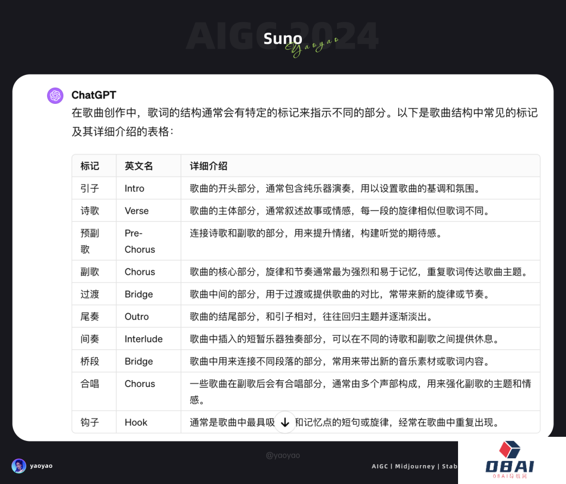Click the yaoyao username label
566x484 pixels.
coord(41,466)
